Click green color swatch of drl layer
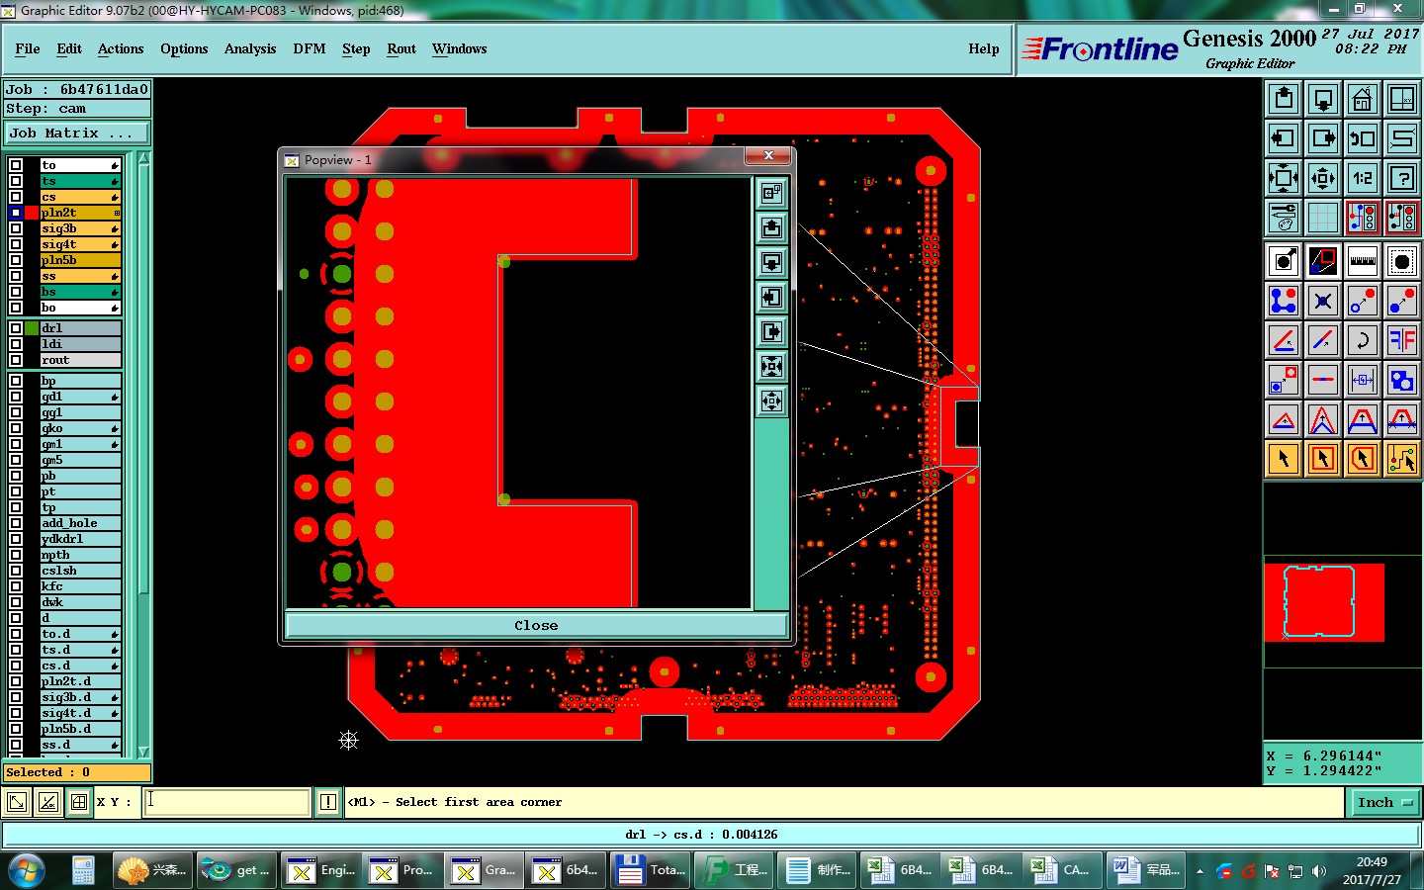 tap(32, 328)
